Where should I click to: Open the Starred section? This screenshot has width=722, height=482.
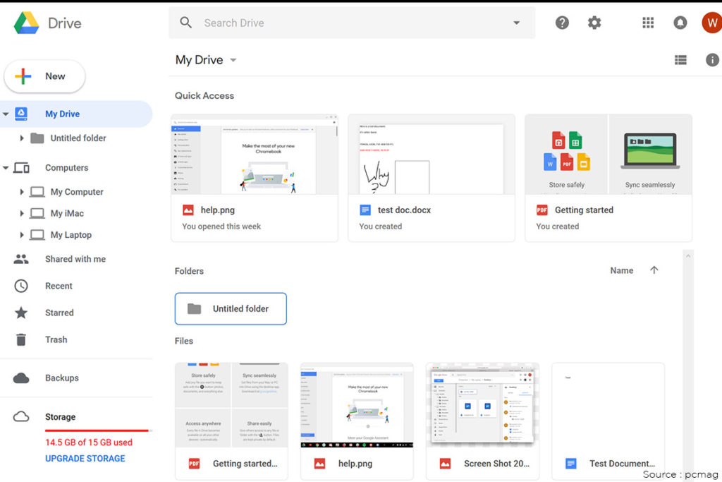click(59, 313)
